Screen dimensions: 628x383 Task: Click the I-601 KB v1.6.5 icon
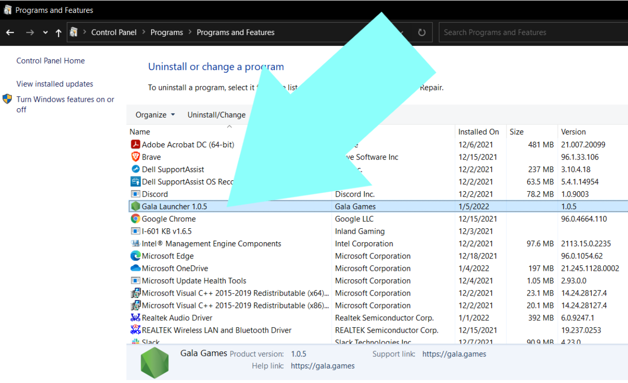[x=135, y=231]
